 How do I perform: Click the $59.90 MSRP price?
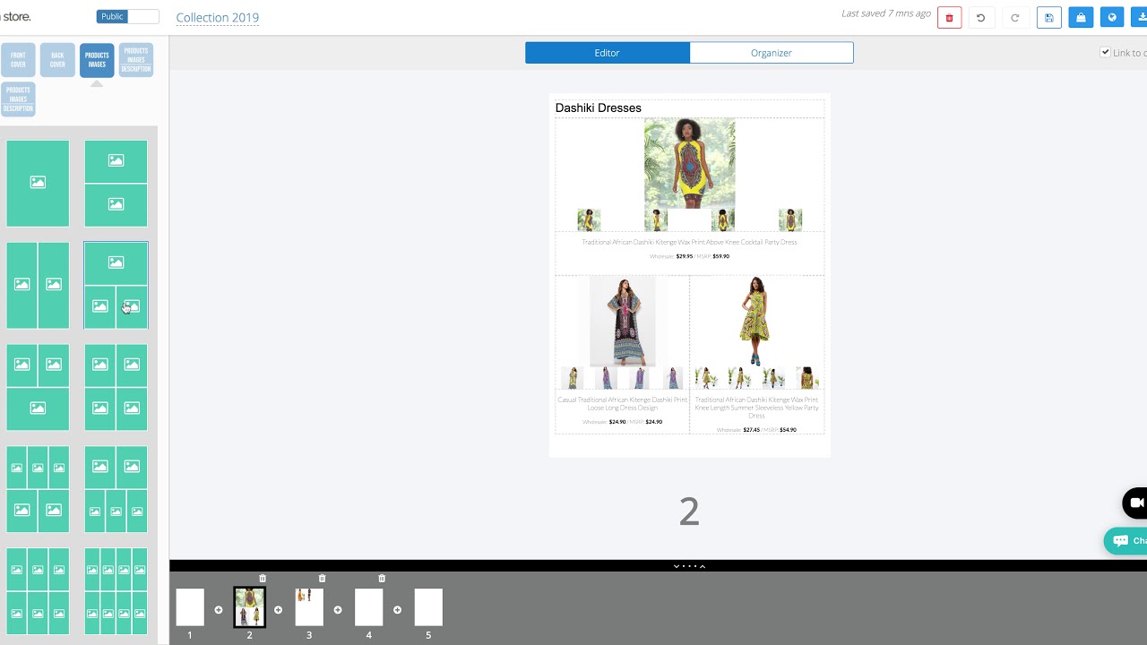(x=721, y=256)
